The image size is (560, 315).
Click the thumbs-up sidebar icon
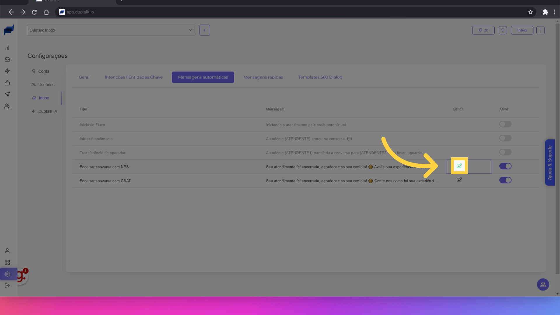point(7,83)
